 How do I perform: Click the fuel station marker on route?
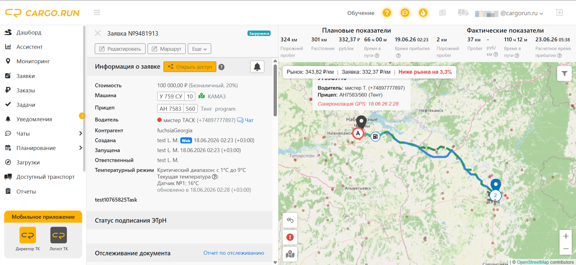pyautogui.click(x=375, y=137)
